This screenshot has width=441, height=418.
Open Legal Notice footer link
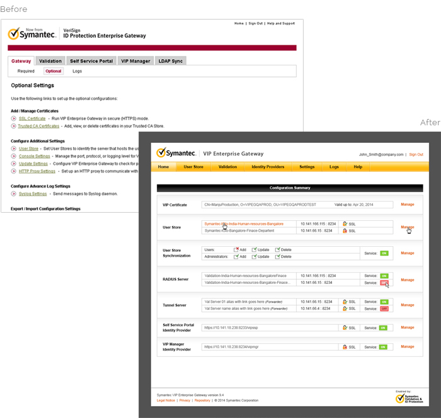pos(166,400)
